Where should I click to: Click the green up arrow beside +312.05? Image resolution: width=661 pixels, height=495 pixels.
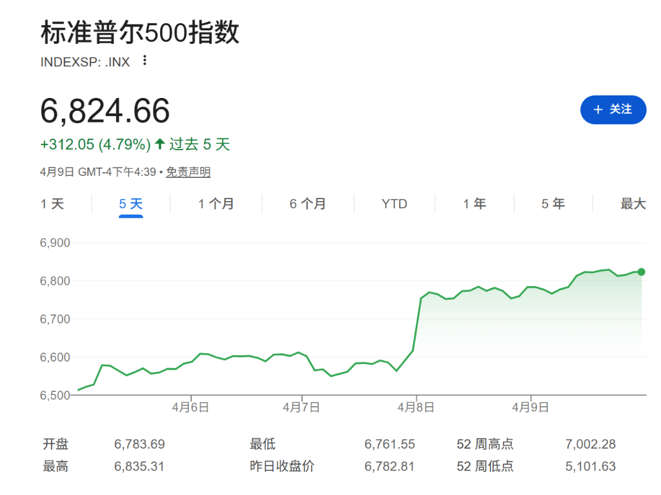tap(158, 144)
